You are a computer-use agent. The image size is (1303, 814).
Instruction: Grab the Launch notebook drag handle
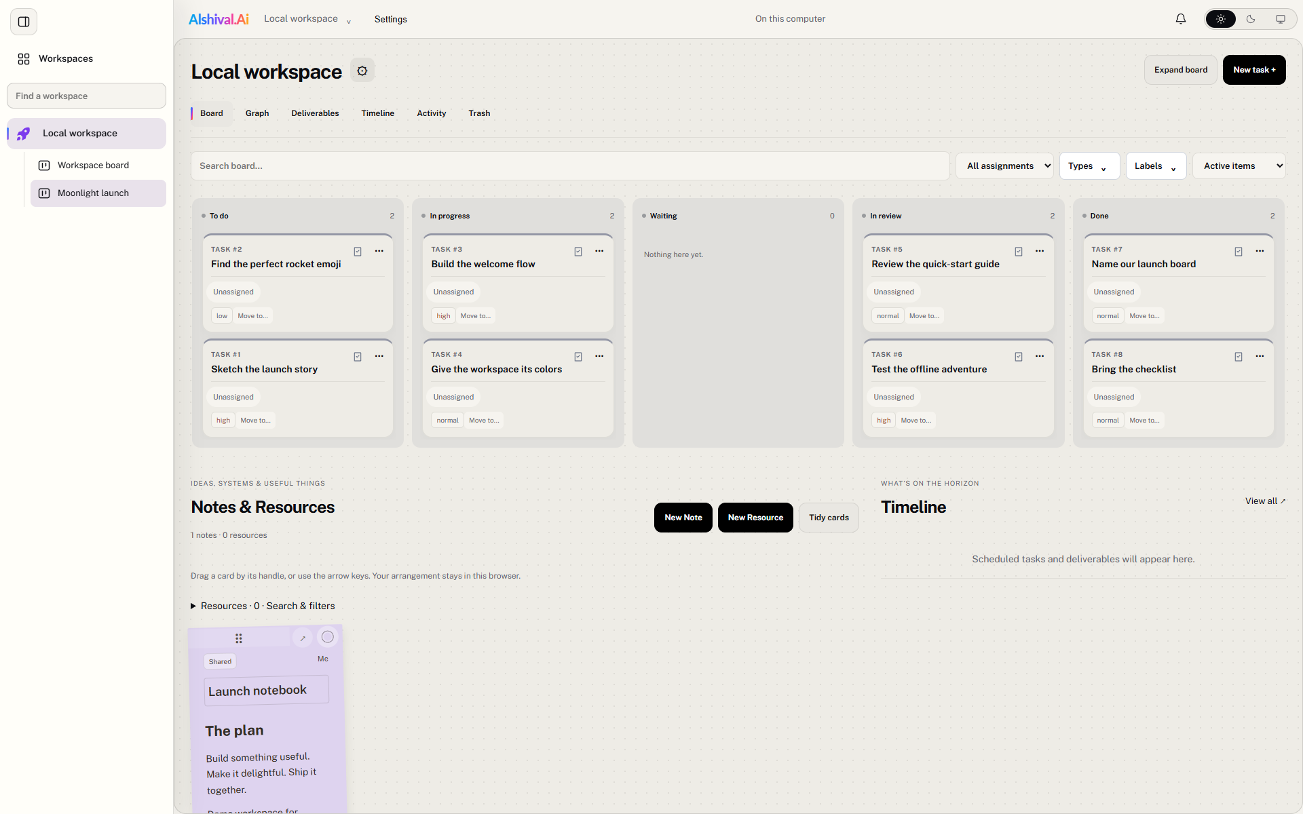(239, 638)
